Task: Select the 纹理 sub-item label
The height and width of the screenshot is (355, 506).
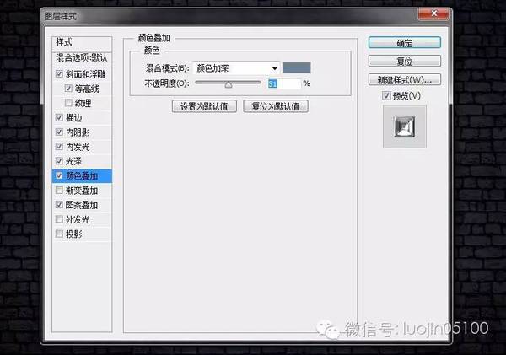Action: pos(83,103)
